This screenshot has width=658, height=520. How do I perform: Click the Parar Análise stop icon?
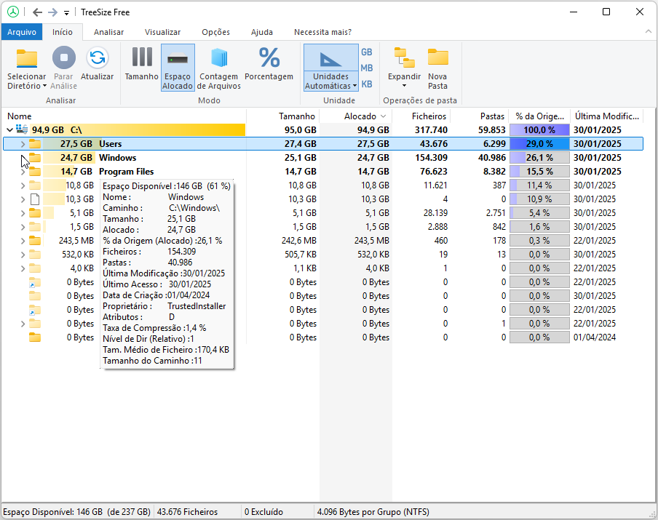click(64, 58)
